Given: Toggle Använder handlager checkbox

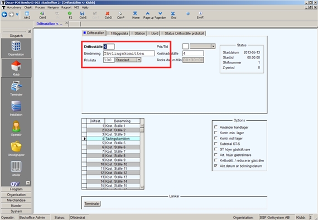Looking at the screenshot, I should [x=216, y=127].
